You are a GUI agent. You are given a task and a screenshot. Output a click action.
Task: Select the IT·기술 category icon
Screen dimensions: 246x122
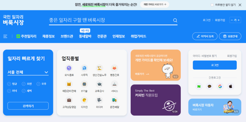84,84
